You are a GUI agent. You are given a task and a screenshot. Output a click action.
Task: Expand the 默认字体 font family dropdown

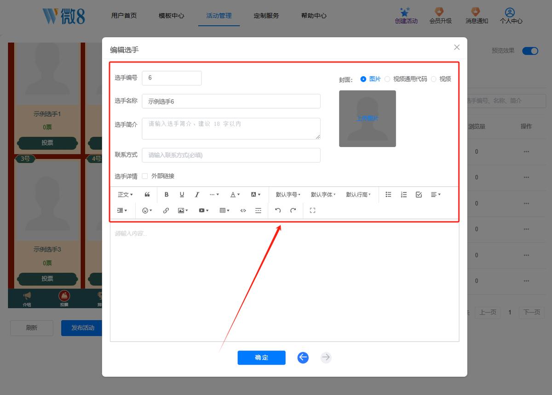(323, 195)
